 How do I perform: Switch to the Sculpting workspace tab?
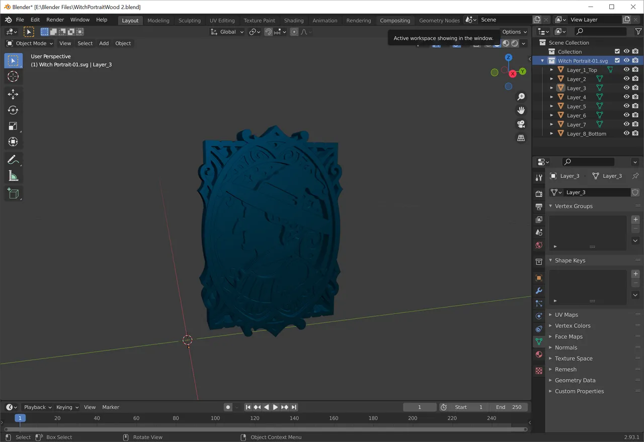[x=189, y=21]
